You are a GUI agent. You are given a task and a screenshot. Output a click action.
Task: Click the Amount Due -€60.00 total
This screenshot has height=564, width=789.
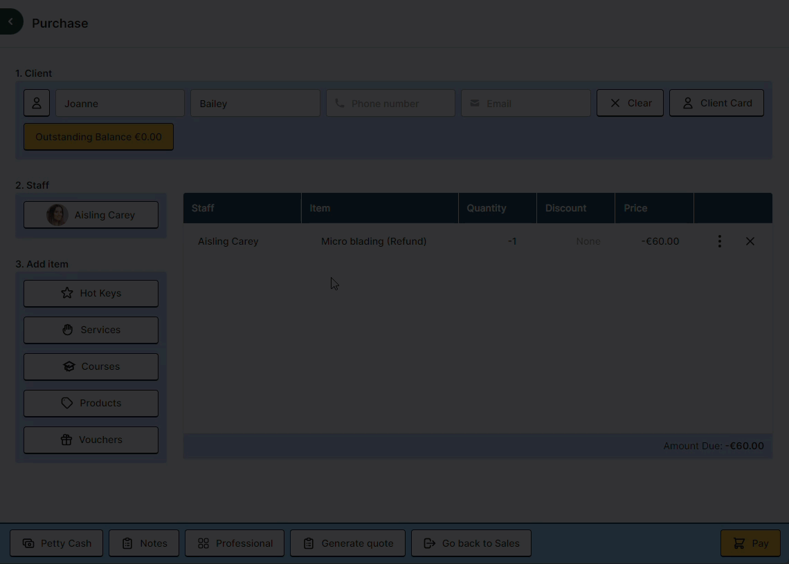coord(714,446)
